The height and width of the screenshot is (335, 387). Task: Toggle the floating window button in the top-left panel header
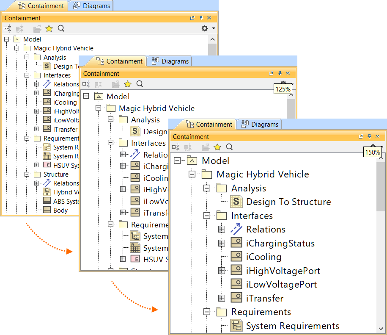click(x=192, y=18)
